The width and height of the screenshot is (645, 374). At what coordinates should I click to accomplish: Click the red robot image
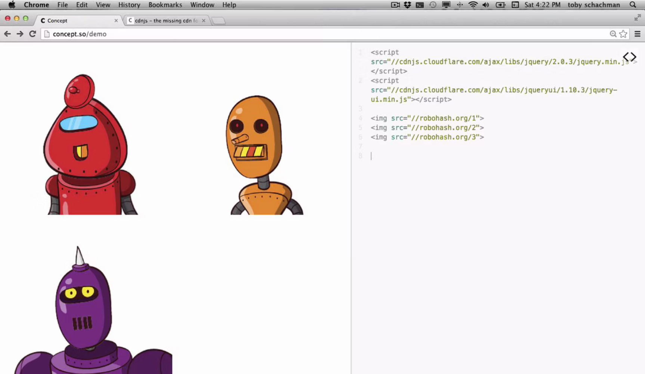90,144
